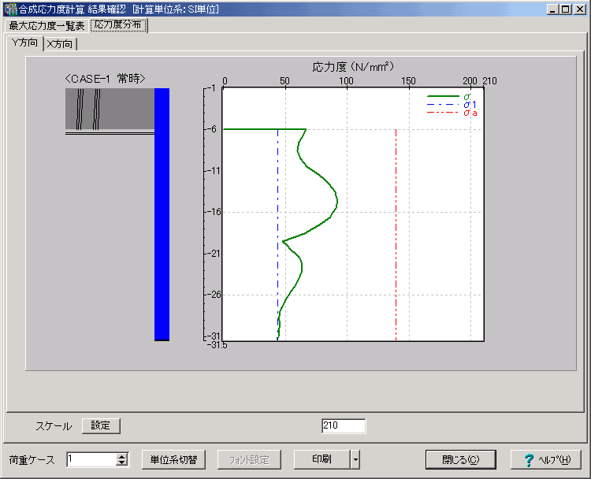Click the gray ground layer section illustration
This screenshot has width=591, height=479.
click(110, 109)
